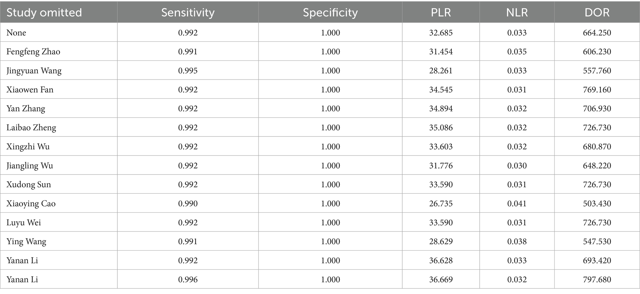Select the Jingyuan Wang study cell
Screen dimensions: 640x294
[x=34, y=71]
